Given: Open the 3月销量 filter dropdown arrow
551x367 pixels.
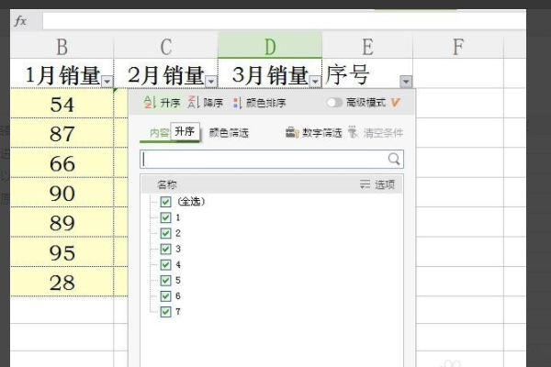Looking at the screenshot, I should [315, 82].
